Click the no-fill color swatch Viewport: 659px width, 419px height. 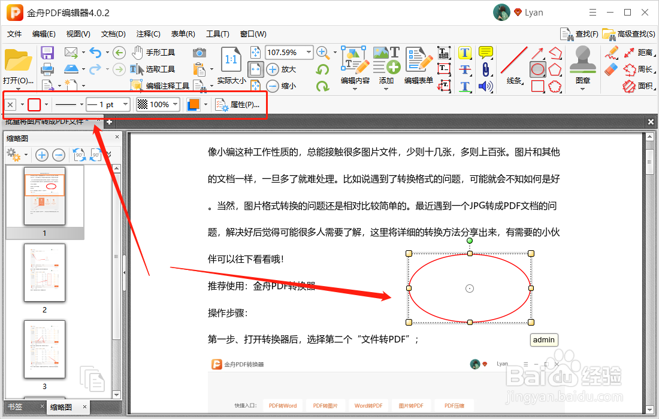point(11,105)
